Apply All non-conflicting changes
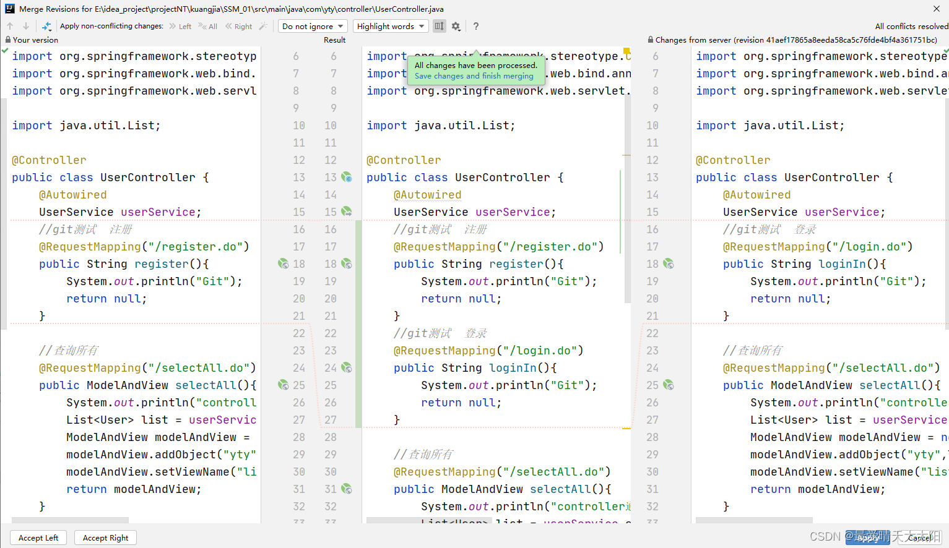Screen dimensions: 949x548 [208, 27]
